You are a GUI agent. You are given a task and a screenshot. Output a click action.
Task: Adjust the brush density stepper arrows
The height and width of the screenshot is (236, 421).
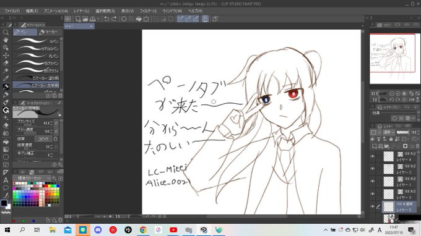52,132
